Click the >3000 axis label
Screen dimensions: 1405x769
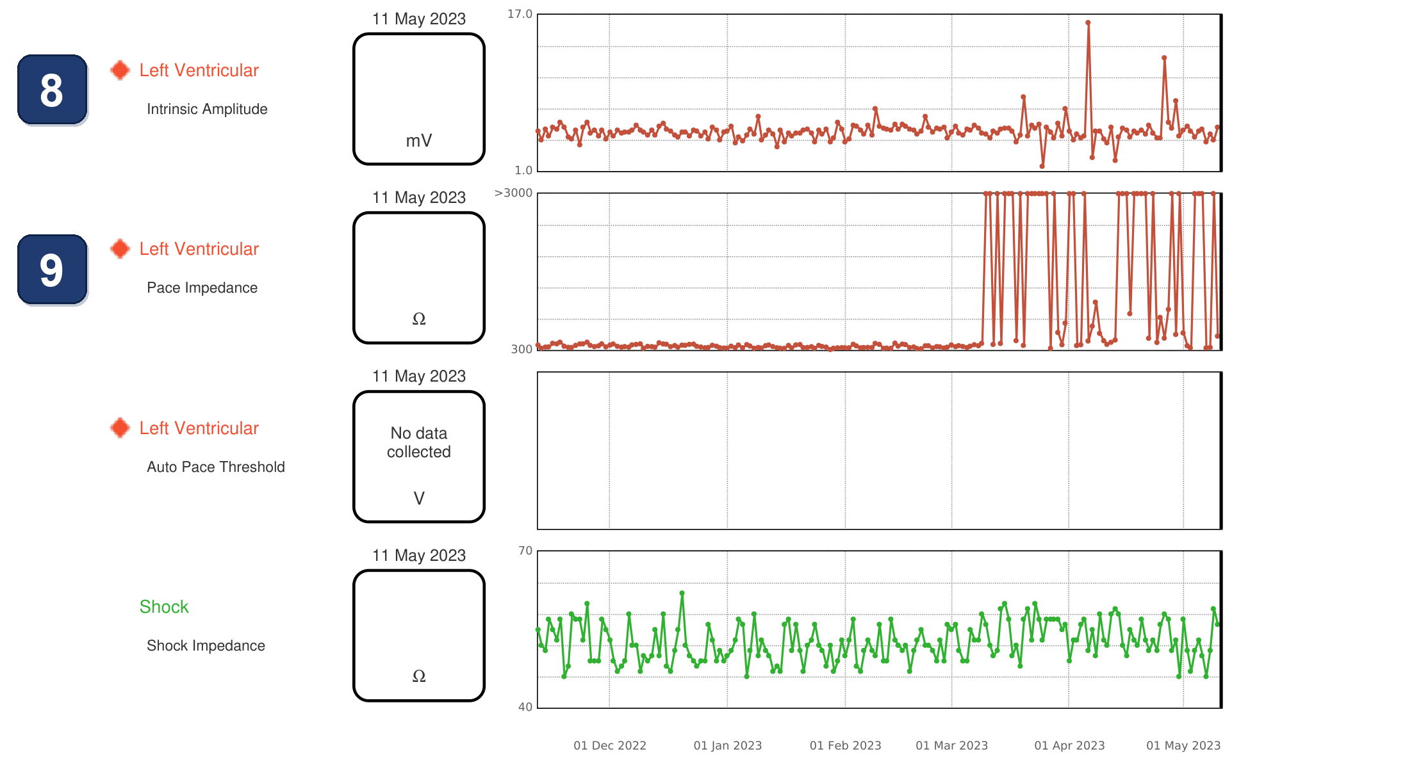[x=513, y=193]
